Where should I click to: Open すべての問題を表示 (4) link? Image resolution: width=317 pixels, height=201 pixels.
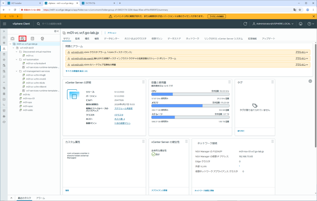pos(76,71)
